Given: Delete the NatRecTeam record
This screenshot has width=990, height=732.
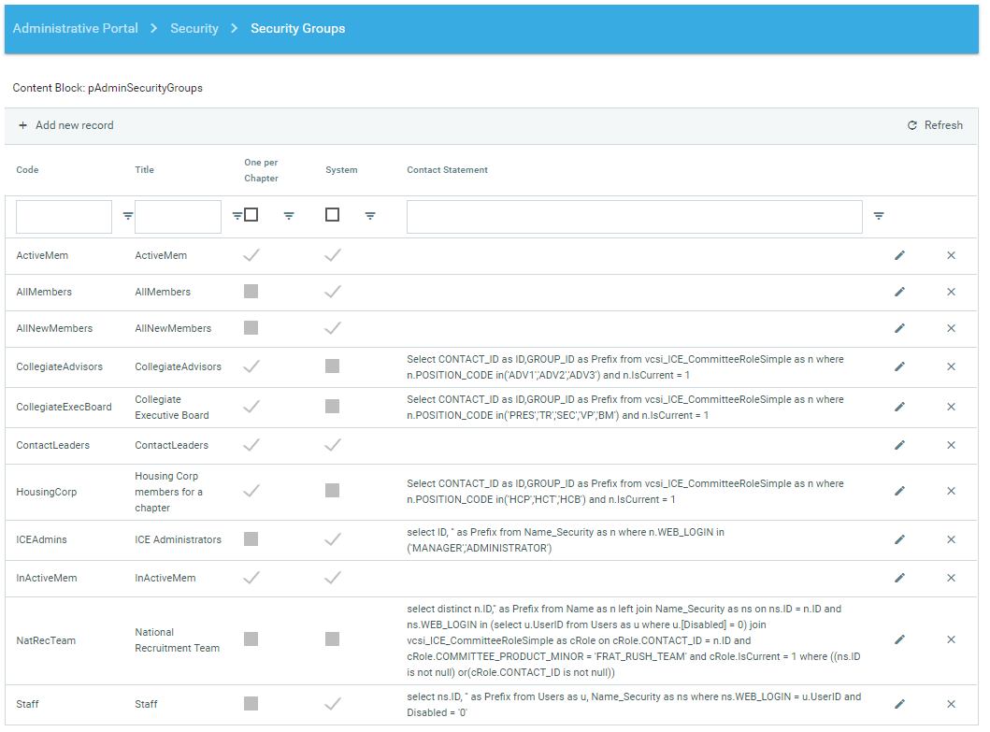Looking at the screenshot, I should [951, 639].
